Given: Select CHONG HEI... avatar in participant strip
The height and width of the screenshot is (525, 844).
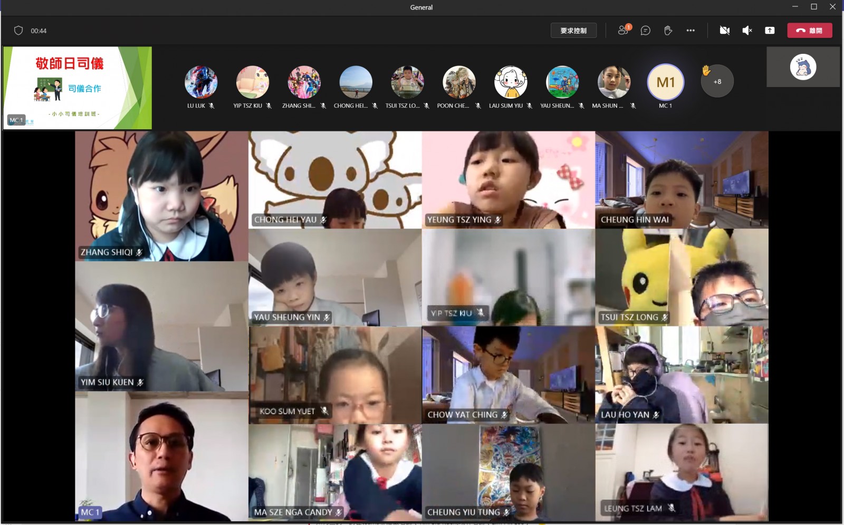Looking at the screenshot, I should click(356, 82).
